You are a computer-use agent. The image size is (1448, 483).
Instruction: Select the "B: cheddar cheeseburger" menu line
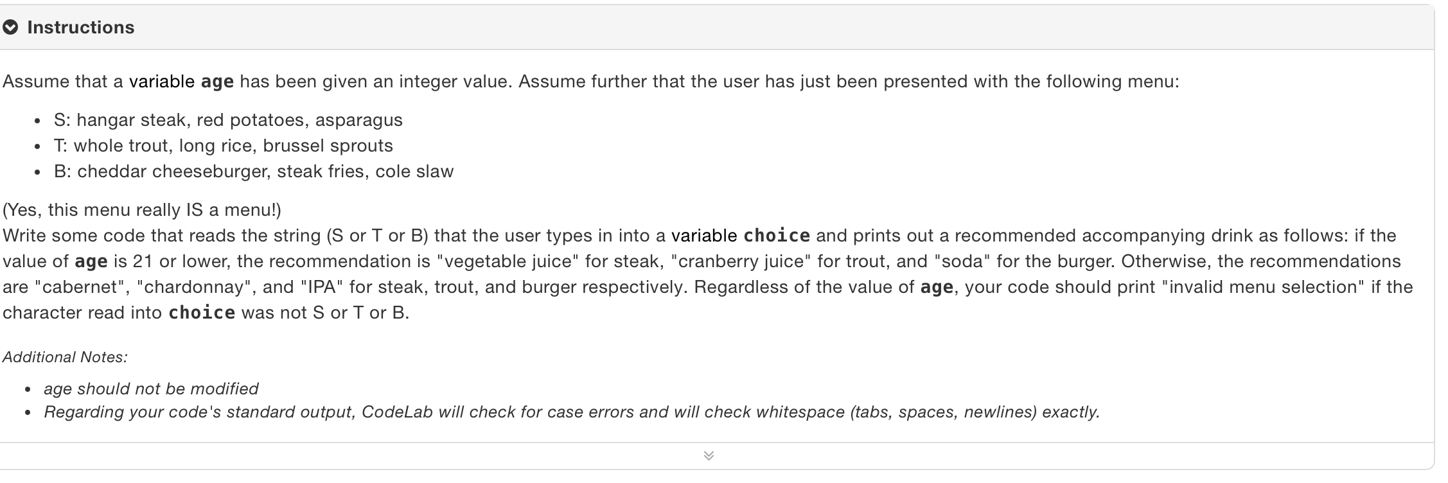coord(254,171)
